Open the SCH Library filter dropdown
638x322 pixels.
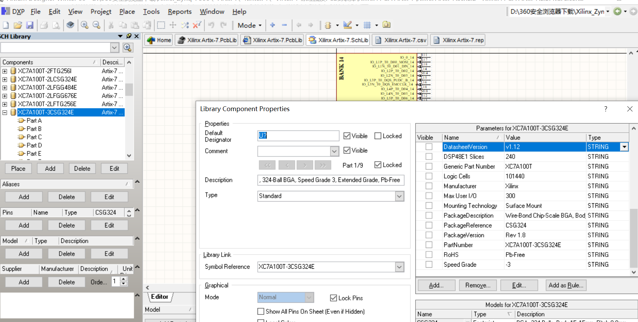(115, 47)
